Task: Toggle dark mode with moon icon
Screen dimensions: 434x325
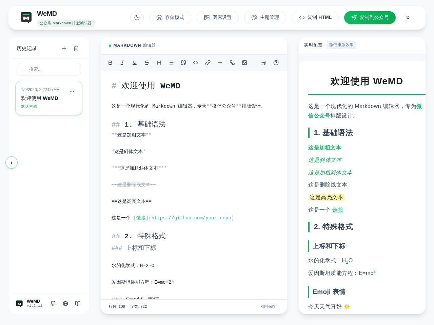Action: (x=137, y=18)
